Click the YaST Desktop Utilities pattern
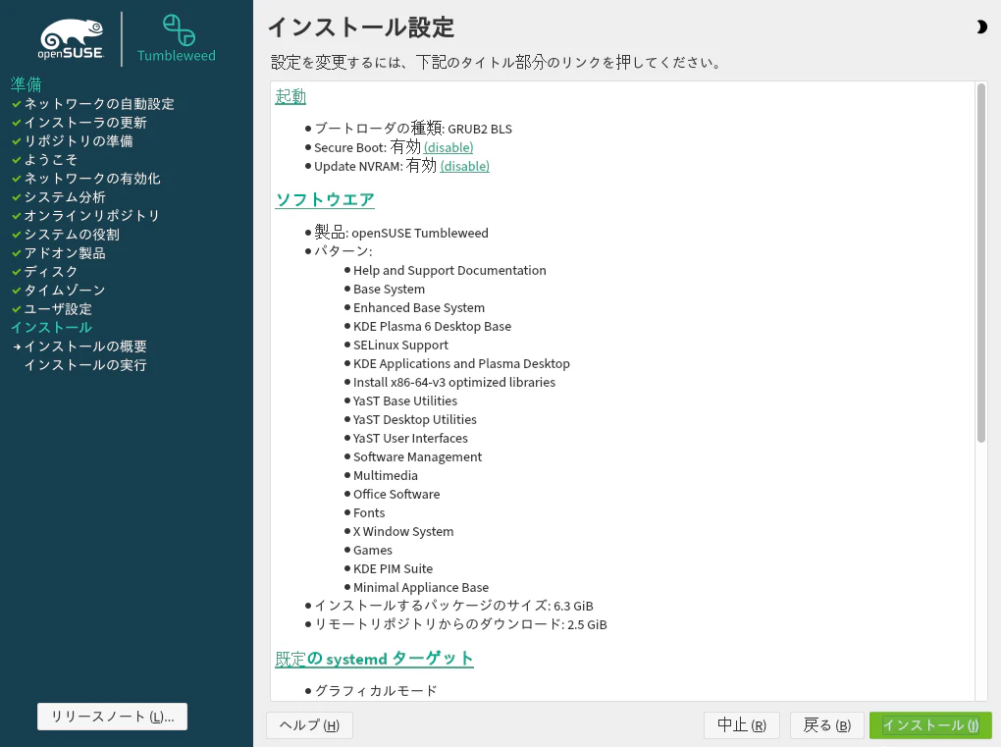The image size is (1001, 747). [x=414, y=419]
